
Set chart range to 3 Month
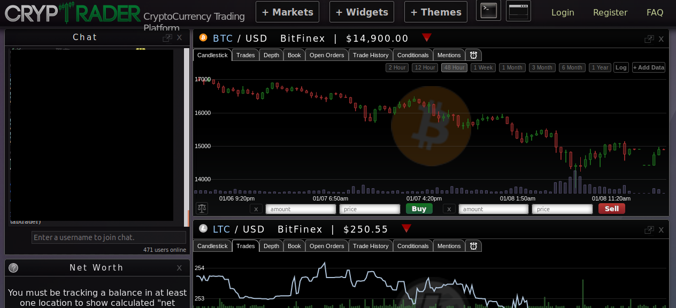pos(542,67)
